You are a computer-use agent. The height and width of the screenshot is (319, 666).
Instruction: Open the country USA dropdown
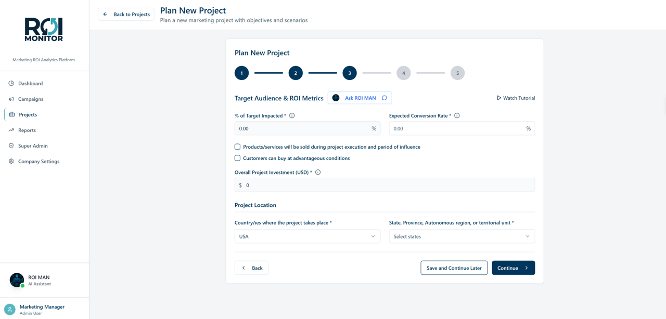307,236
